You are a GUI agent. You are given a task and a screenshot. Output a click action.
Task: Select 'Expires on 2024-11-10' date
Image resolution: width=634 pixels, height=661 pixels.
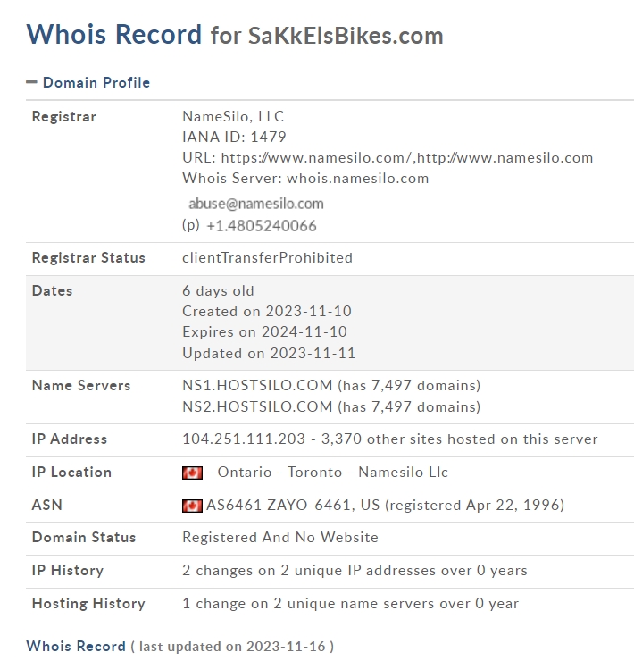click(x=264, y=332)
